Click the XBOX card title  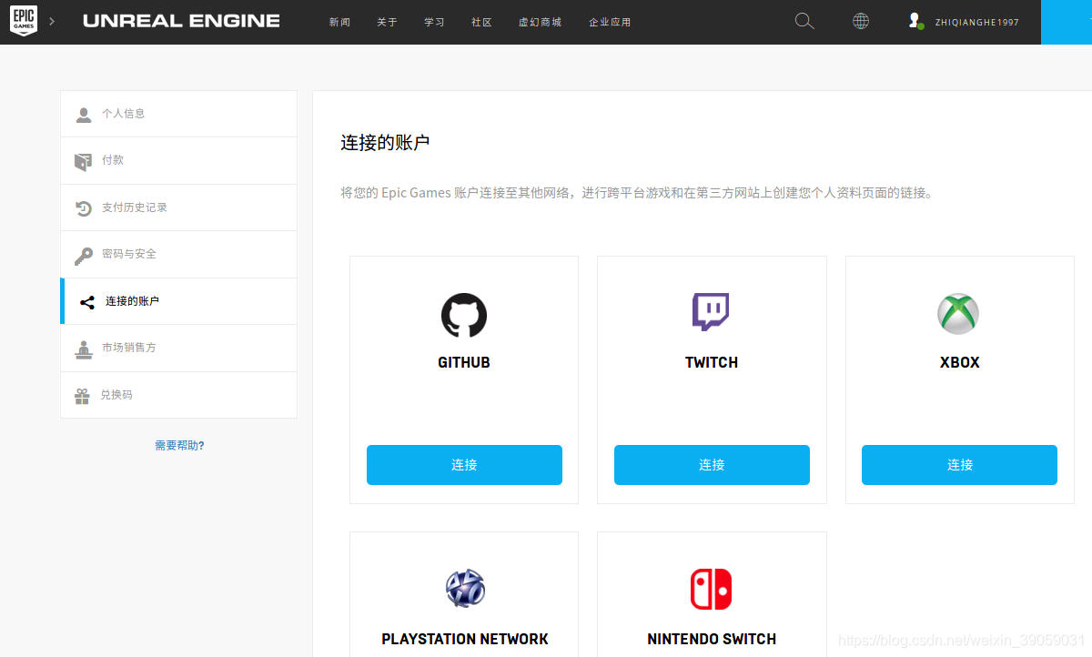(960, 362)
